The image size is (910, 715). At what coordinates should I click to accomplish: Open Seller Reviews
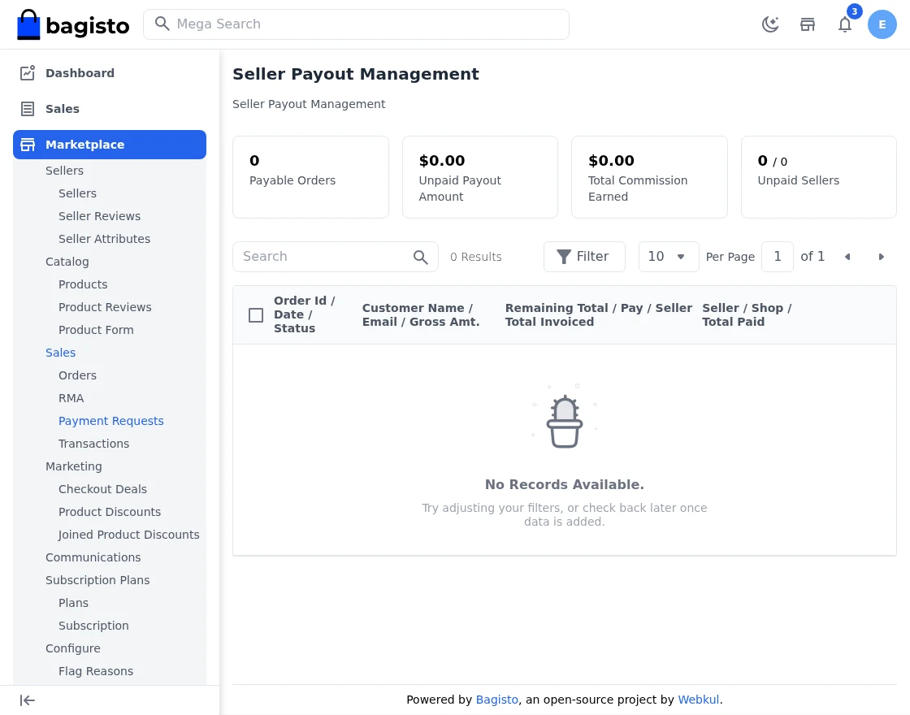point(99,216)
